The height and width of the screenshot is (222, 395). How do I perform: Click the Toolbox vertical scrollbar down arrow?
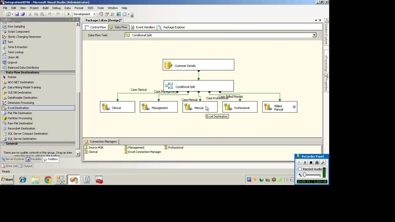click(77, 154)
